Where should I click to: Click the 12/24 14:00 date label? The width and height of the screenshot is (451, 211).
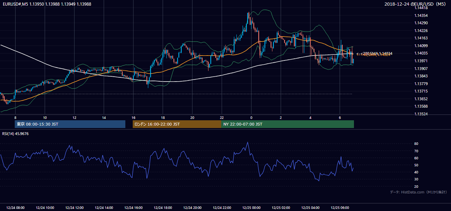(104, 208)
